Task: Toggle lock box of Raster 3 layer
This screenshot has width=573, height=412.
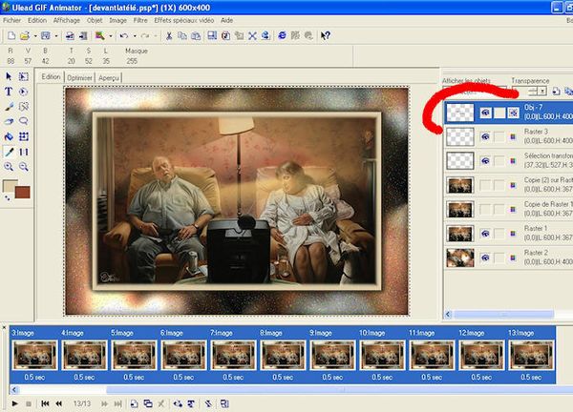Action: (x=499, y=136)
